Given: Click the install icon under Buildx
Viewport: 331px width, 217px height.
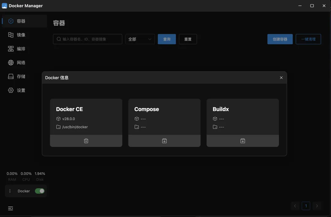Looking at the screenshot, I should (x=243, y=141).
